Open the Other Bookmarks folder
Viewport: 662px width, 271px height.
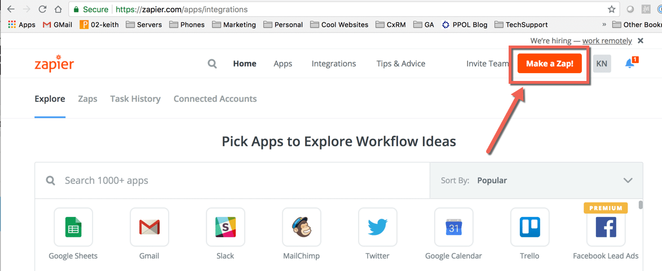[638, 25]
